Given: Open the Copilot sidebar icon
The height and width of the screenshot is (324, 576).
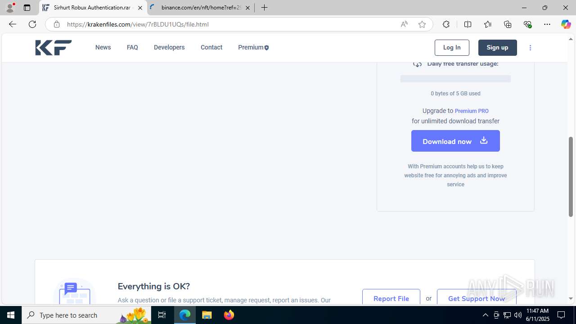Looking at the screenshot, I should 566,24.
